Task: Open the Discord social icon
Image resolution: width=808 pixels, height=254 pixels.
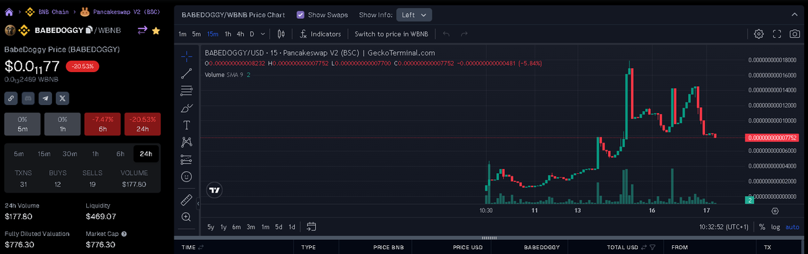Action: [28, 98]
